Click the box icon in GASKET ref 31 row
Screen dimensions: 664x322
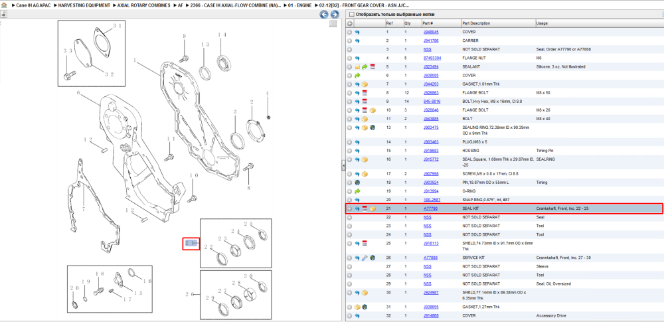357,307
